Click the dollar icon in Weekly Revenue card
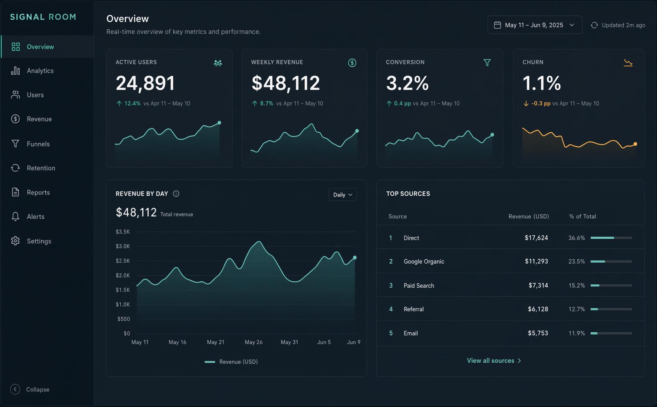The height and width of the screenshot is (407, 657). point(352,63)
